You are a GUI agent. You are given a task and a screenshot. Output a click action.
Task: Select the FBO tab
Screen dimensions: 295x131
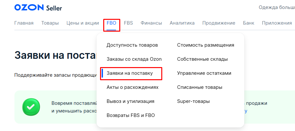point(112,23)
